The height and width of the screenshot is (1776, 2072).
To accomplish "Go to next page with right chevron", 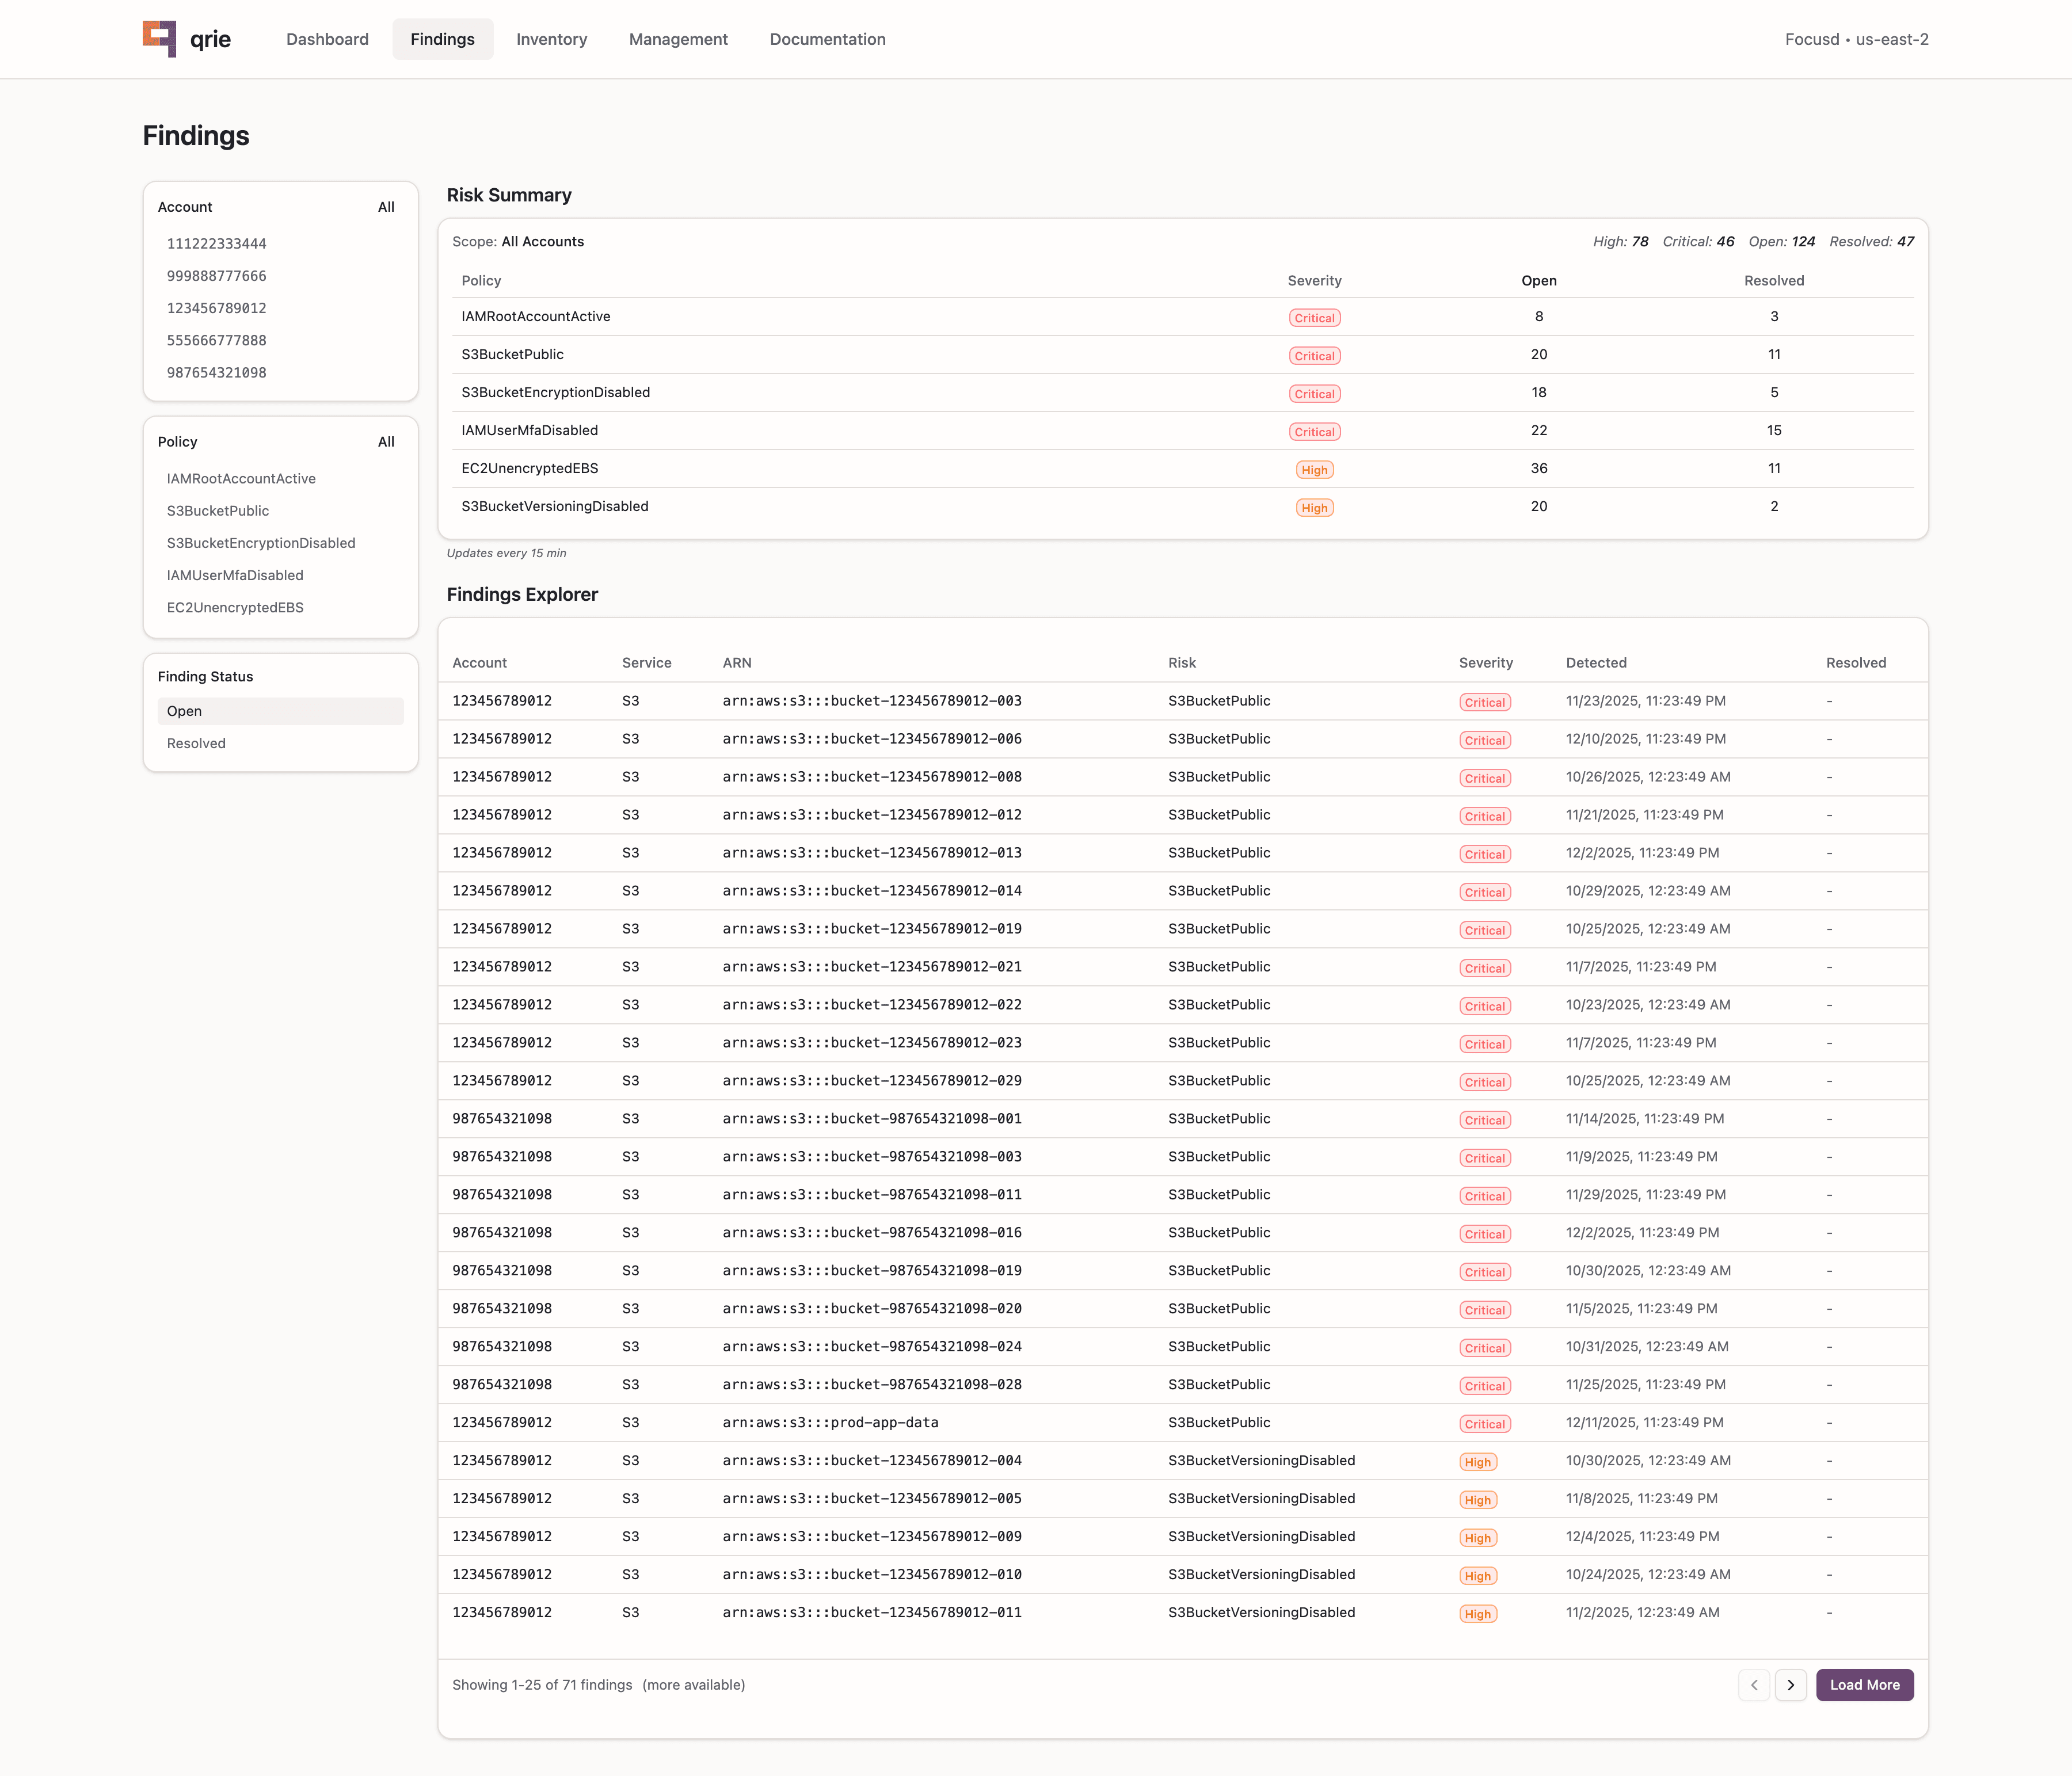I will pos(1790,1685).
